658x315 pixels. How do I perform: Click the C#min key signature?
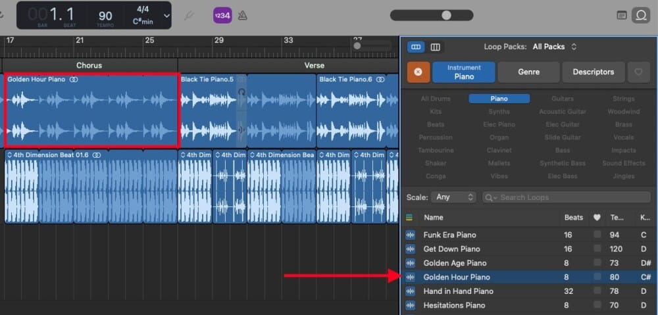pyautogui.click(x=143, y=21)
